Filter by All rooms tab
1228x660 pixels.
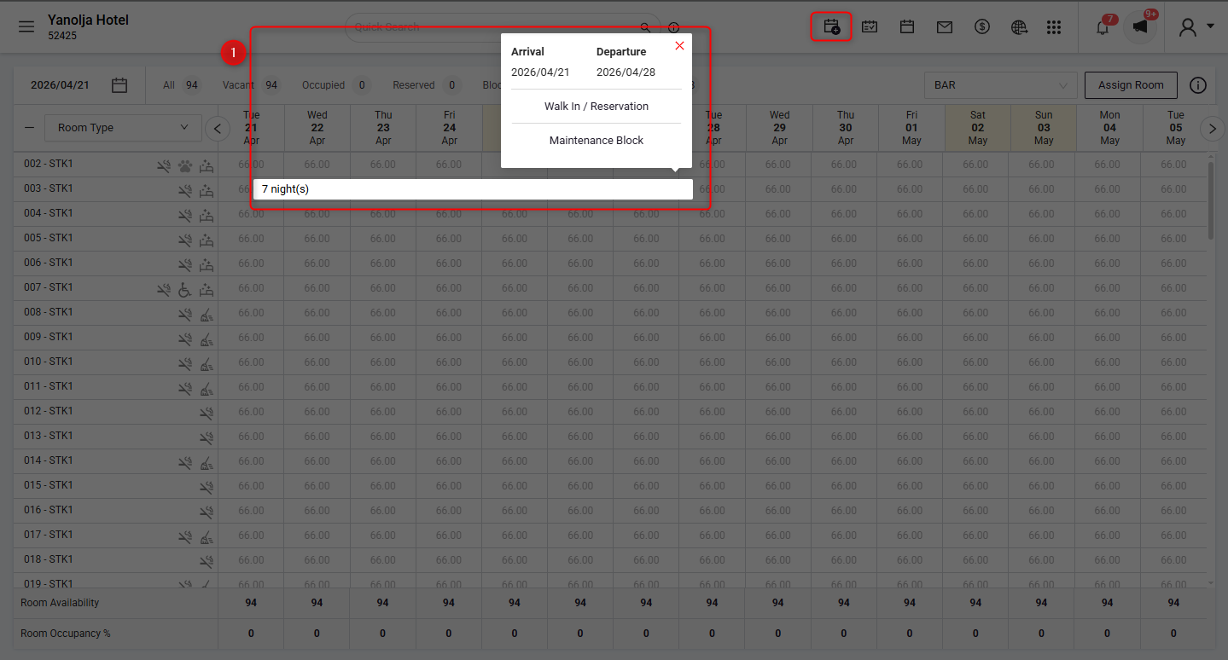pyautogui.click(x=181, y=85)
